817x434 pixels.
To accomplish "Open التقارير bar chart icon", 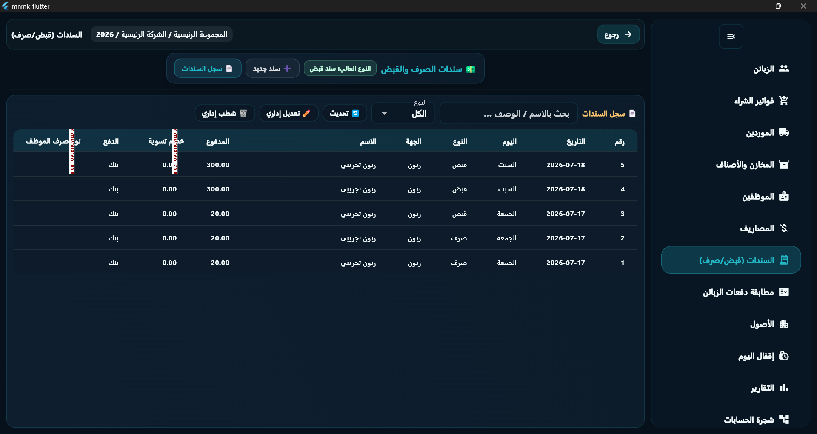I will 784,388.
